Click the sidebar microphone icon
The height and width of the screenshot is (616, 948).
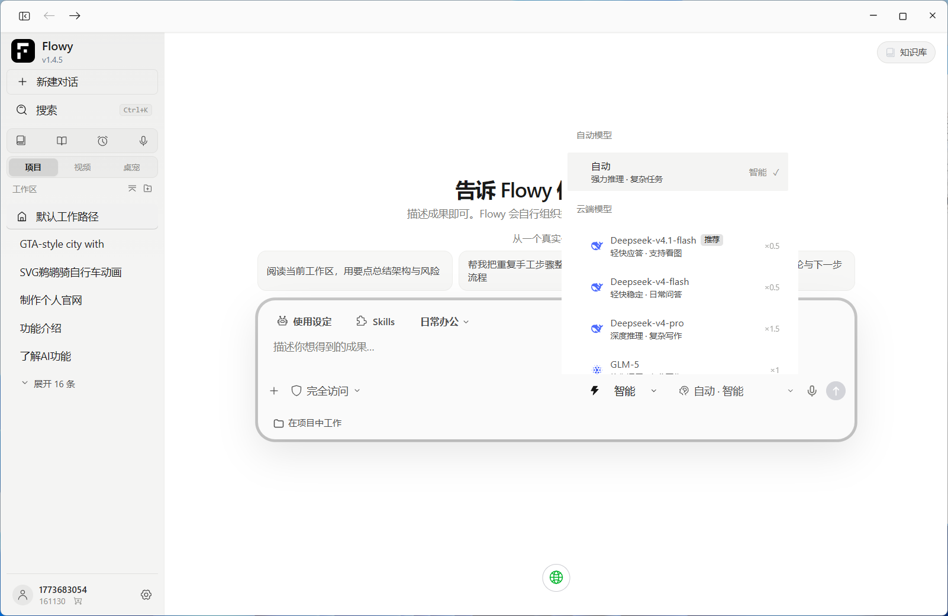pos(143,141)
